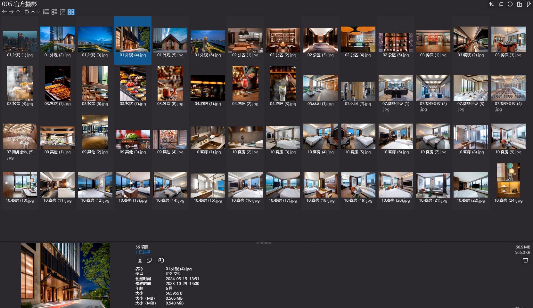Click the checklist selection options icon
Viewport: 533px width, 308px height.
point(501,4)
